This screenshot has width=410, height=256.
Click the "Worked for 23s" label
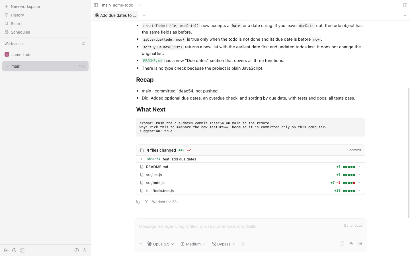pos(165,202)
